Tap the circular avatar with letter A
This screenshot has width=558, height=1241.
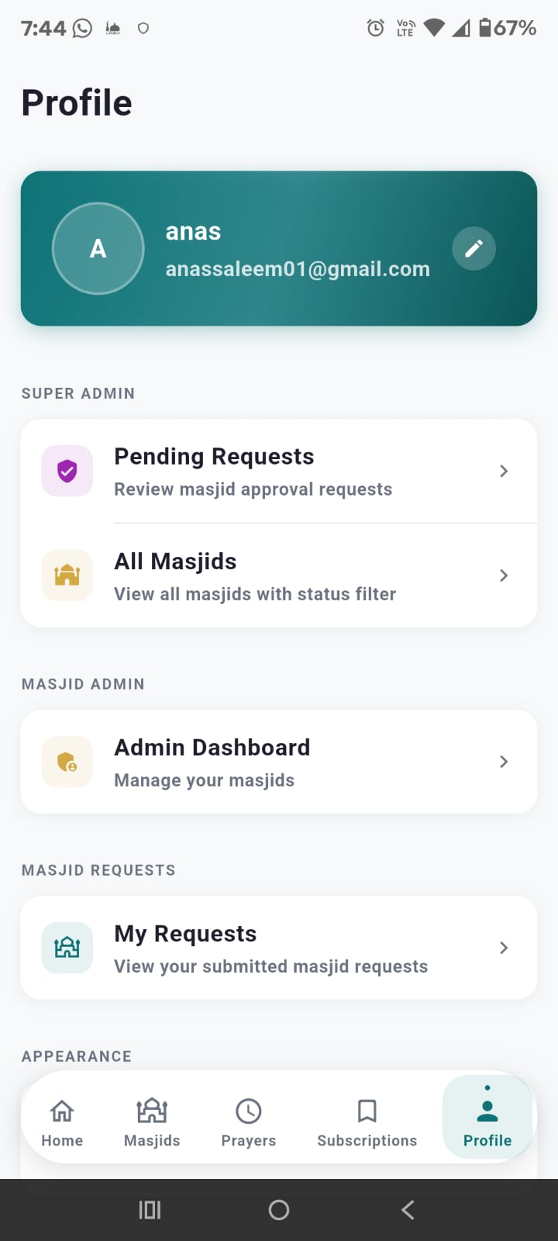click(x=98, y=248)
